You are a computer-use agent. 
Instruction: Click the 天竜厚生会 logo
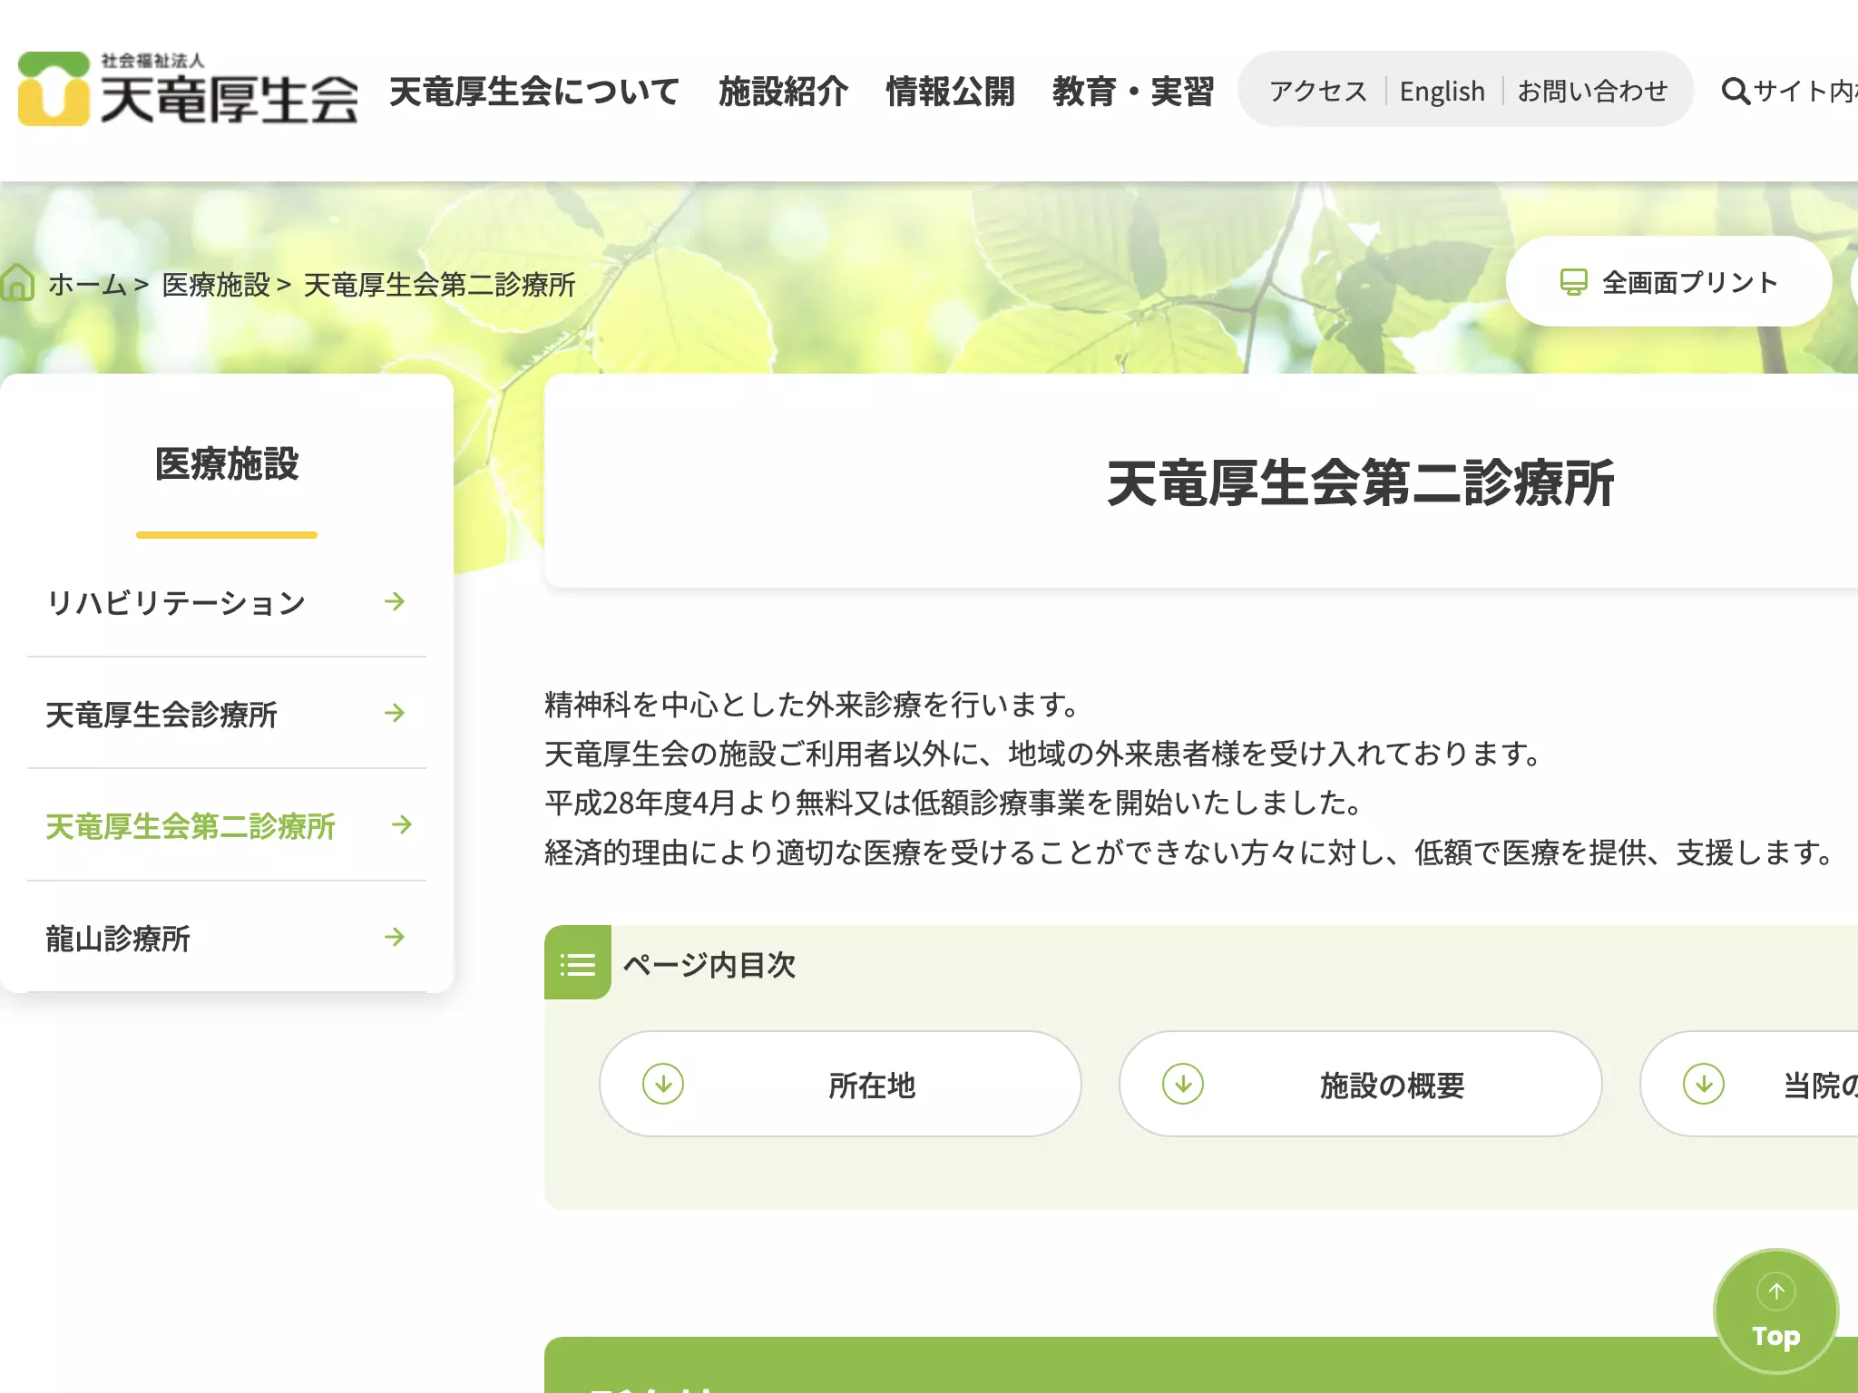(188, 90)
